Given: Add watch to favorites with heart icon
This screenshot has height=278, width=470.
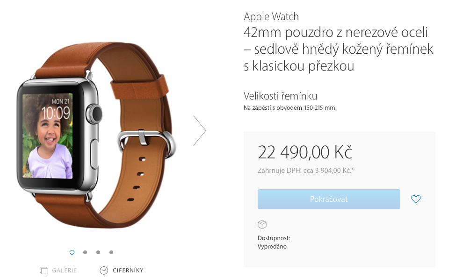Looking at the screenshot, I should (416, 199).
